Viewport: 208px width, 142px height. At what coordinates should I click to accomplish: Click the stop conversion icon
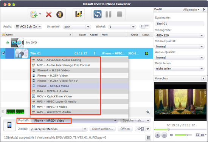point(120,14)
